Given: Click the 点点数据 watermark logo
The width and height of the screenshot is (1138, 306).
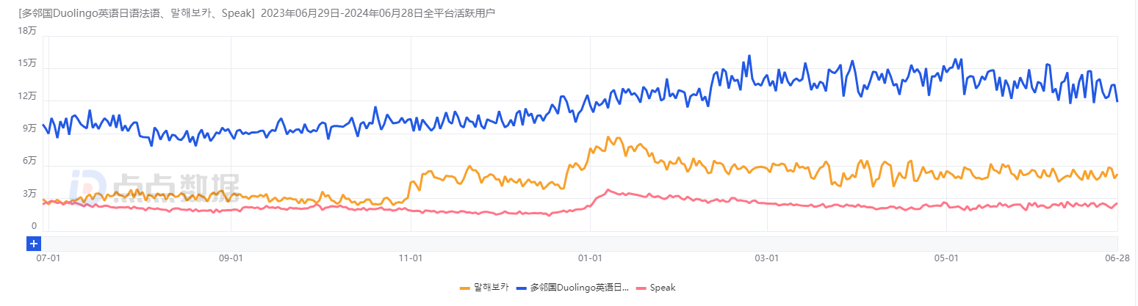Looking at the screenshot, I should pyautogui.click(x=154, y=187).
